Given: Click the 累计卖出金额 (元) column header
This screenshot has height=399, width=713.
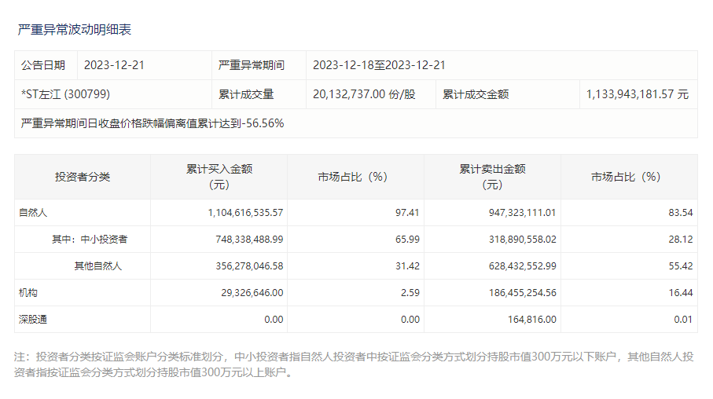Looking at the screenshot, I should pyautogui.click(x=492, y=177).
